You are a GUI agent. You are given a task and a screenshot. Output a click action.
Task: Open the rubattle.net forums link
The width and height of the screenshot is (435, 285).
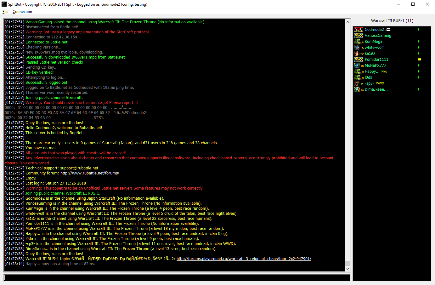click(90, 173)
